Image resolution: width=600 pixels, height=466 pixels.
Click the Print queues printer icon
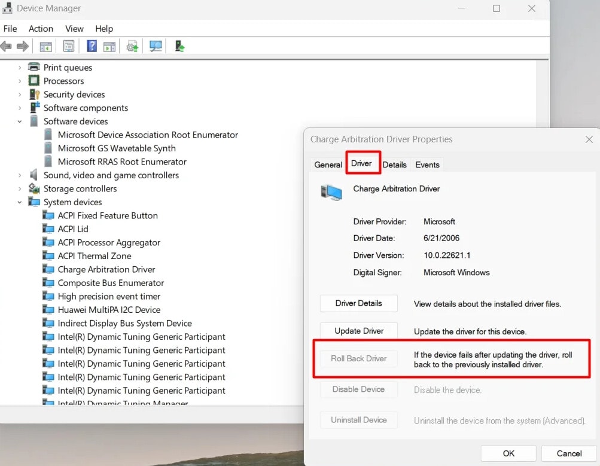[34, 67]
